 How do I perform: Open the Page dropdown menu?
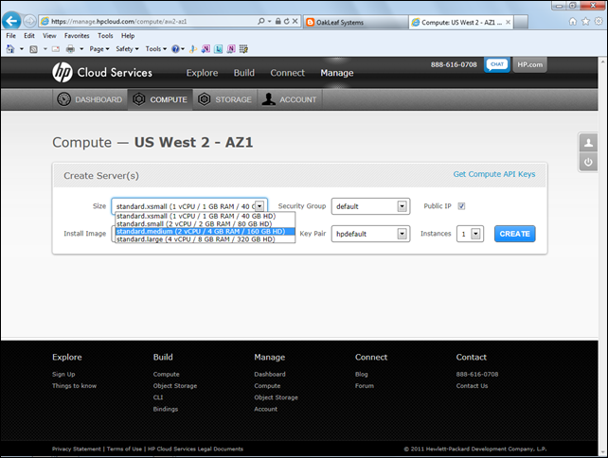(99, 49)
